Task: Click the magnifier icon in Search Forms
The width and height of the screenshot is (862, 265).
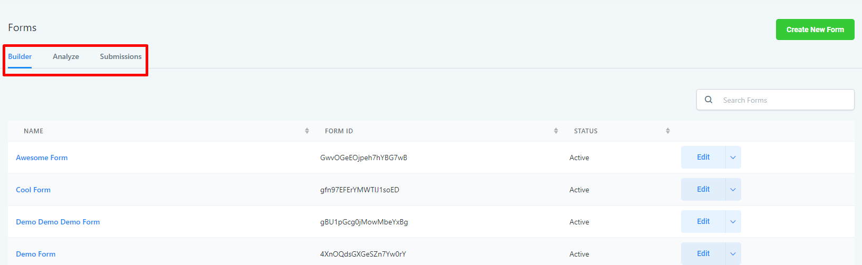Action: [708, 100]
